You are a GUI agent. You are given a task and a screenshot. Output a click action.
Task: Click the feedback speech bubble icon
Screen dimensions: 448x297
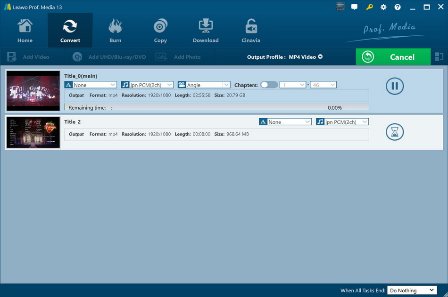pos(355,7)
